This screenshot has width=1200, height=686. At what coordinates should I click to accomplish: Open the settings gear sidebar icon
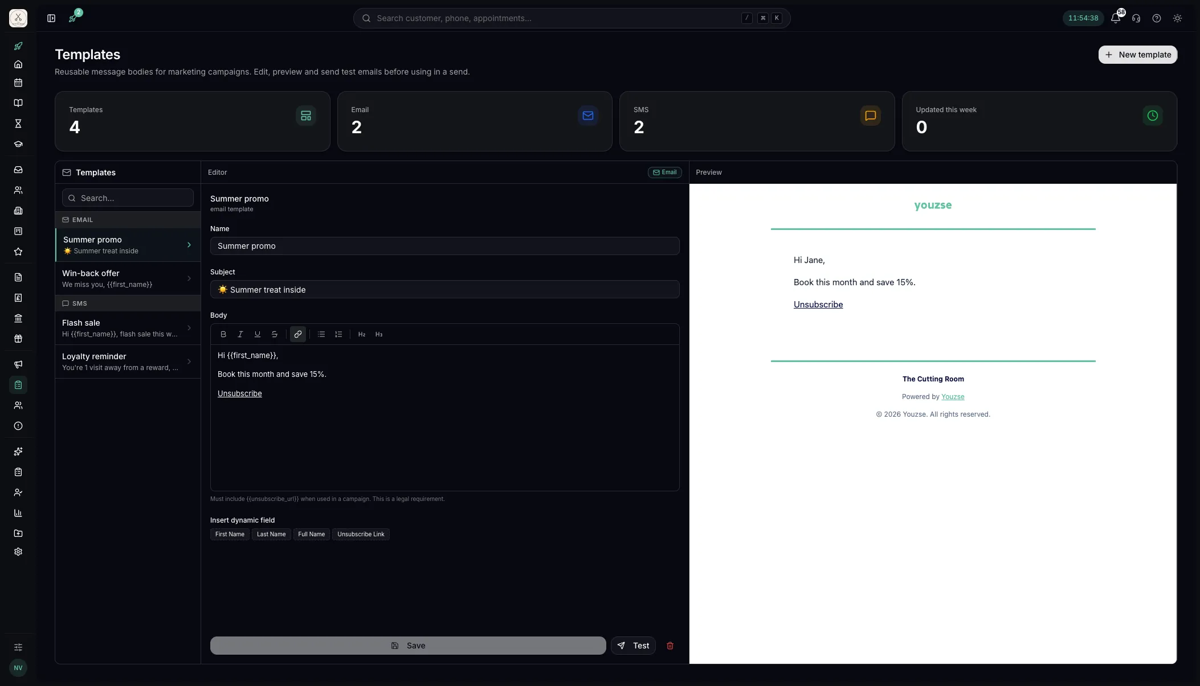click(x=18, y=552)
